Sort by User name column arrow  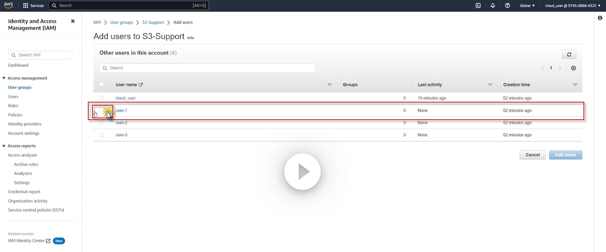click(x=329, y=85)
